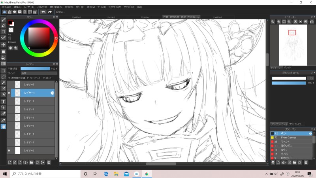Adjust brush opacity slider showing 100%
316x178 pixels.
(289, 83)
